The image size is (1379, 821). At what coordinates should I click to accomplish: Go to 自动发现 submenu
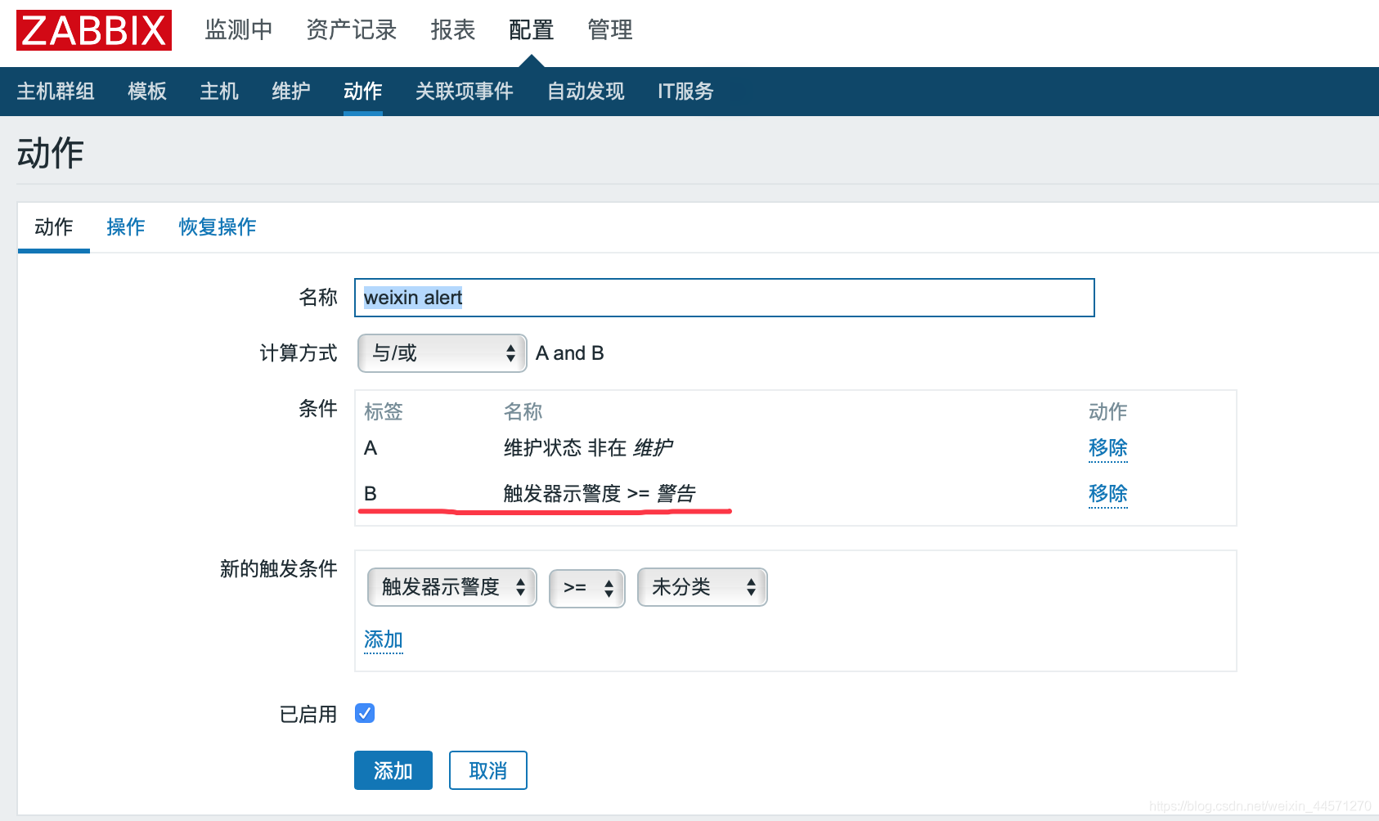pos(586,91)
